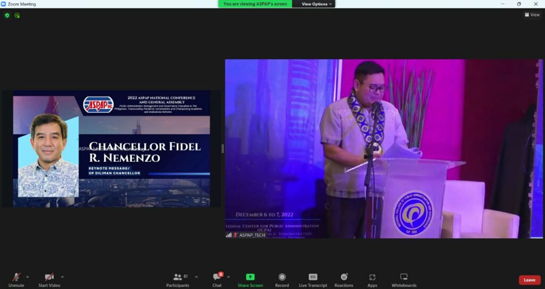Viewport: 545px width, 289px height.
Task: Expand the Participants options caret
Action: click(x=196, y=277)
